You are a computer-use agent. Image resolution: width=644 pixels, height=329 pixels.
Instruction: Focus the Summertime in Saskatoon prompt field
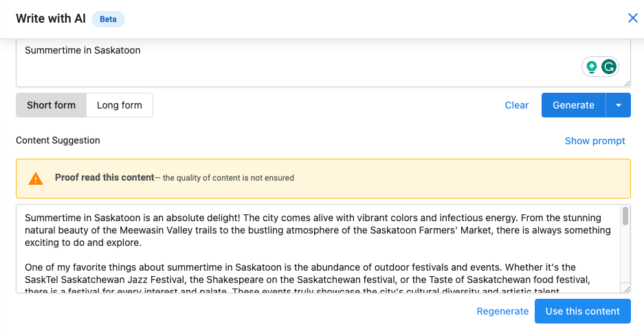click(323, 63)
